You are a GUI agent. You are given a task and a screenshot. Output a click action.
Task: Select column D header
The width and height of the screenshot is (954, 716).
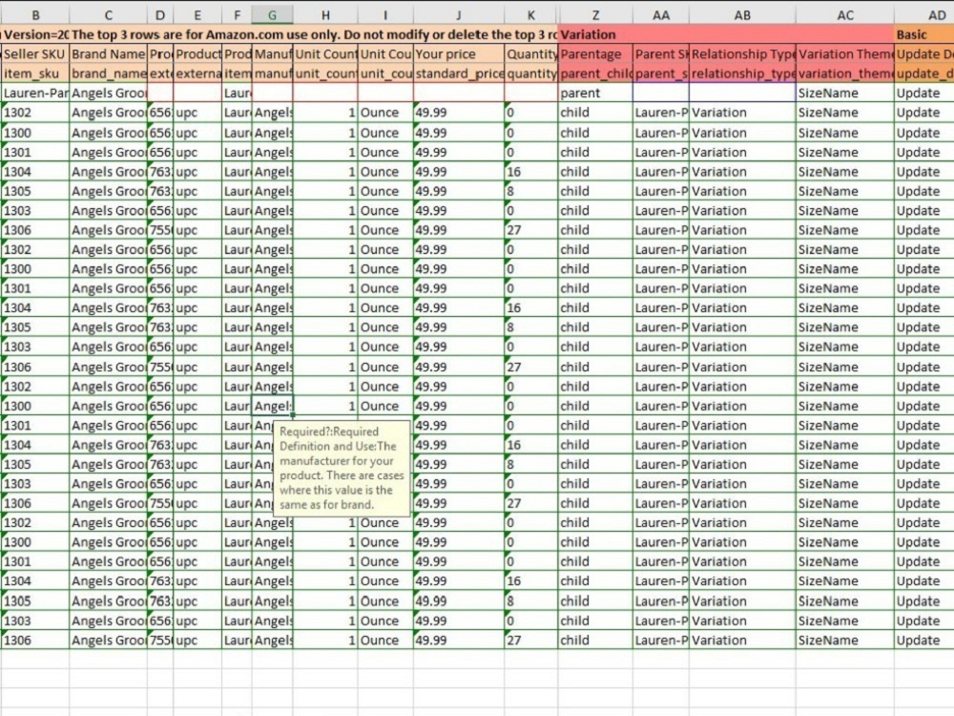pyautogui.click(x=160, y=15)
